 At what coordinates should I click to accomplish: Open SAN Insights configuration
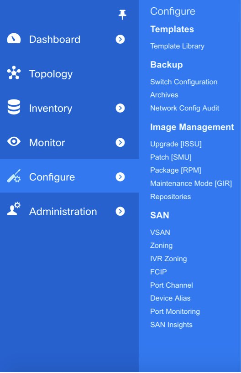click(x=171, y=325)
